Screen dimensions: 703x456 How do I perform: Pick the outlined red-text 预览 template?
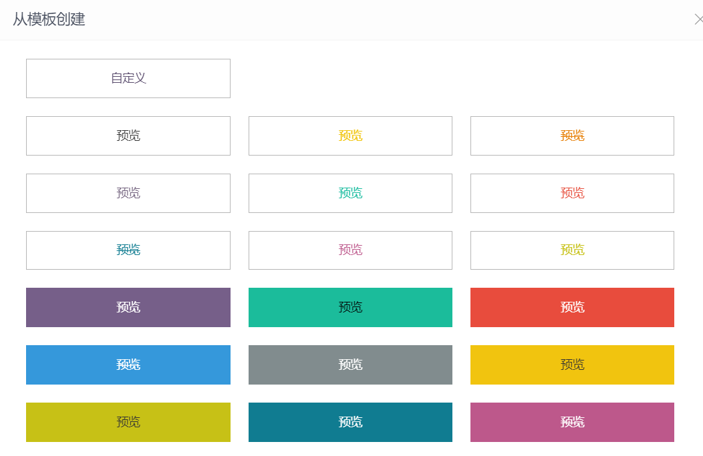572,193
